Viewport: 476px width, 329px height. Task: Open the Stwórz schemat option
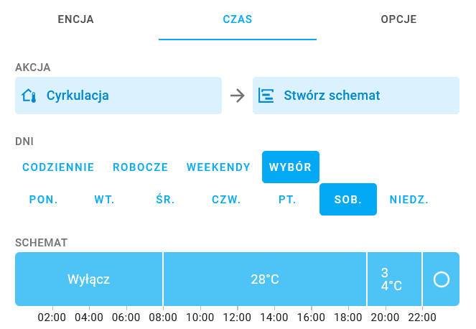356,96
